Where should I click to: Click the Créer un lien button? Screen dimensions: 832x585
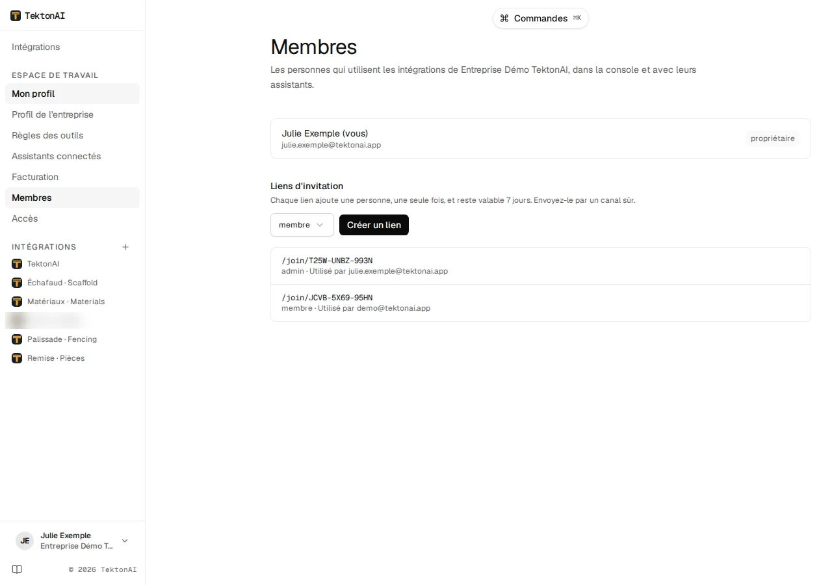[374, 225]
